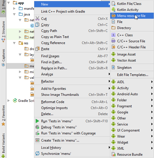
Task: Open the Analyze submenu
Action: click(72, 74)
